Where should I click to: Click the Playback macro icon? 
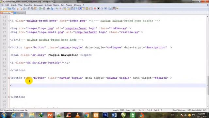click(x=102, y=9)
